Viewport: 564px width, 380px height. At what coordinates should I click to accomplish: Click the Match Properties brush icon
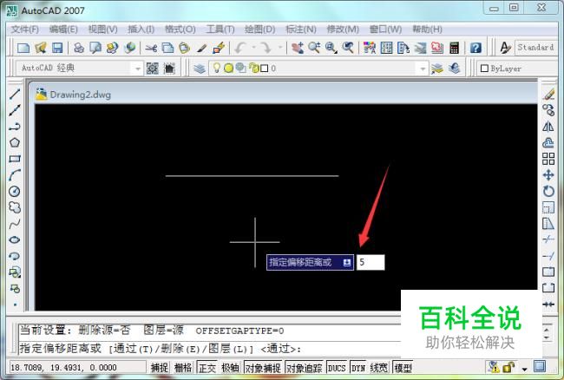point(201,48)
